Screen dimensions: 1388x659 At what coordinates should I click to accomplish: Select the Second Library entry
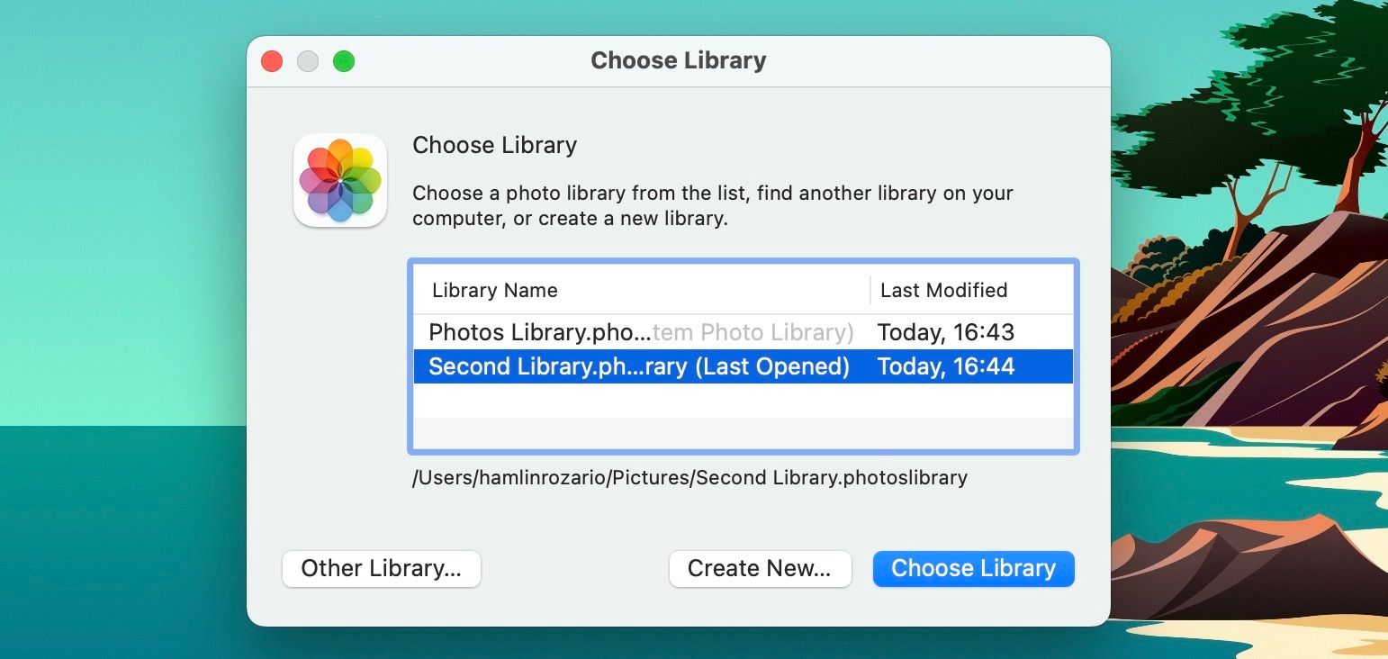coord(630,366)
